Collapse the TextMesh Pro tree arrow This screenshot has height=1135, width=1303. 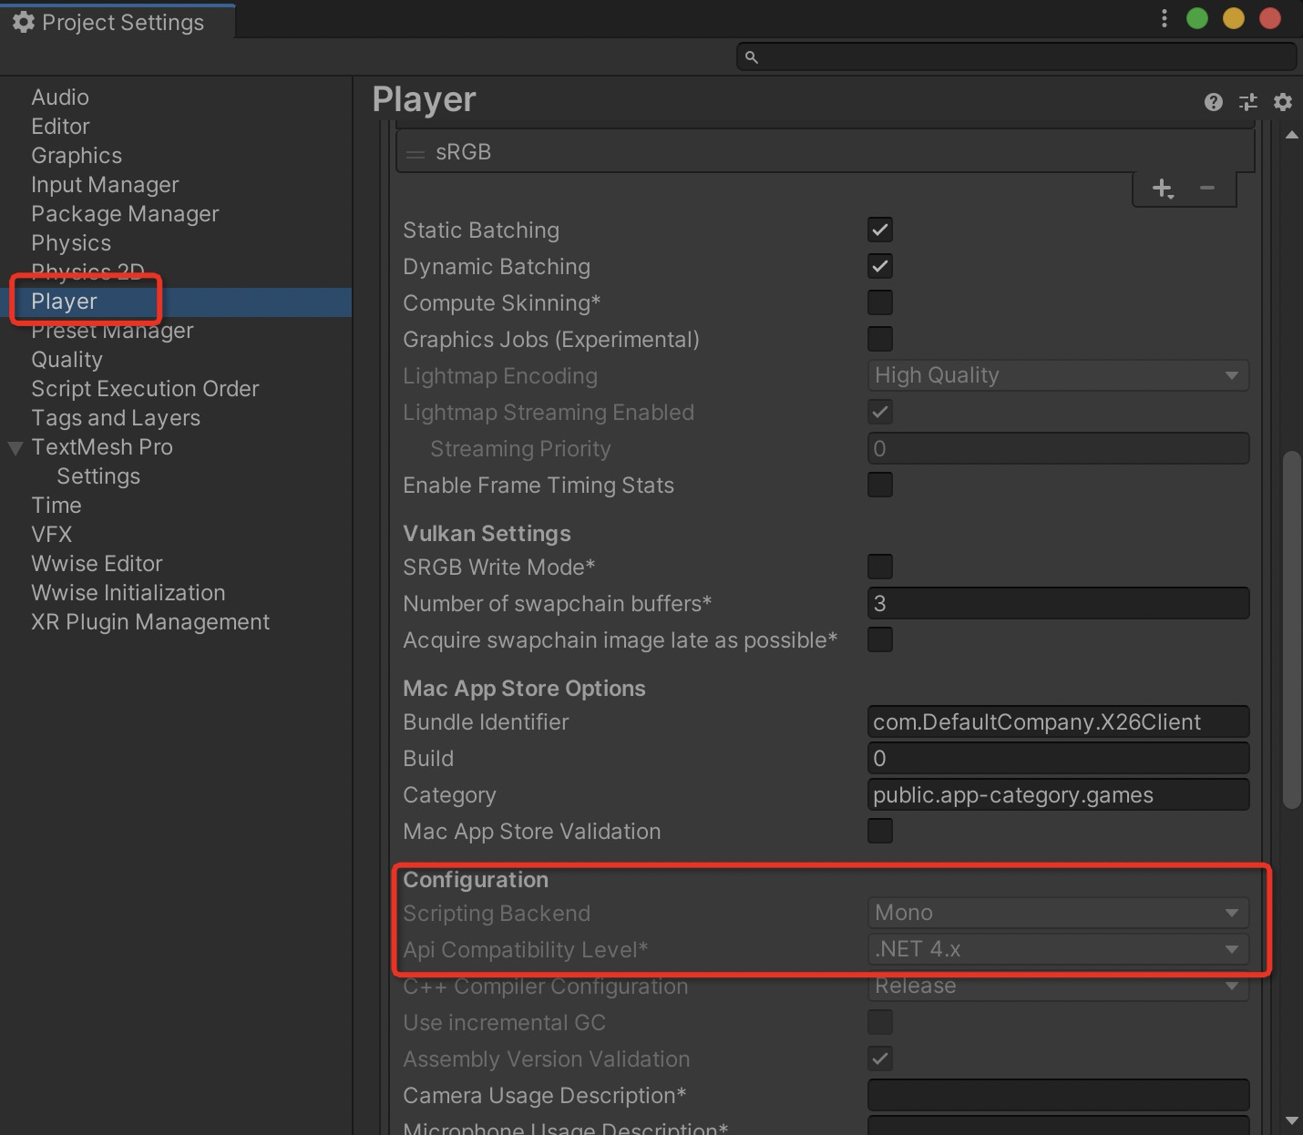(x=15, y=448)
